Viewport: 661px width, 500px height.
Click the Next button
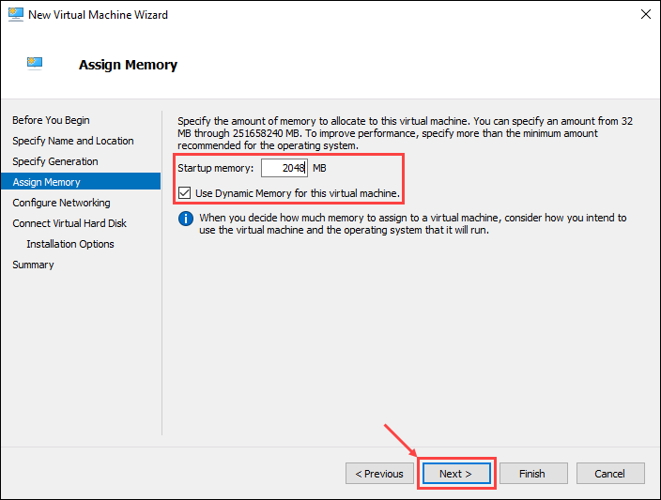456,474
